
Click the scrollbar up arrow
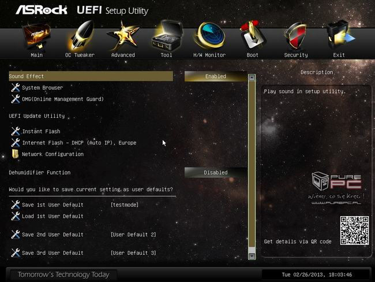click(x=252, y=77)
